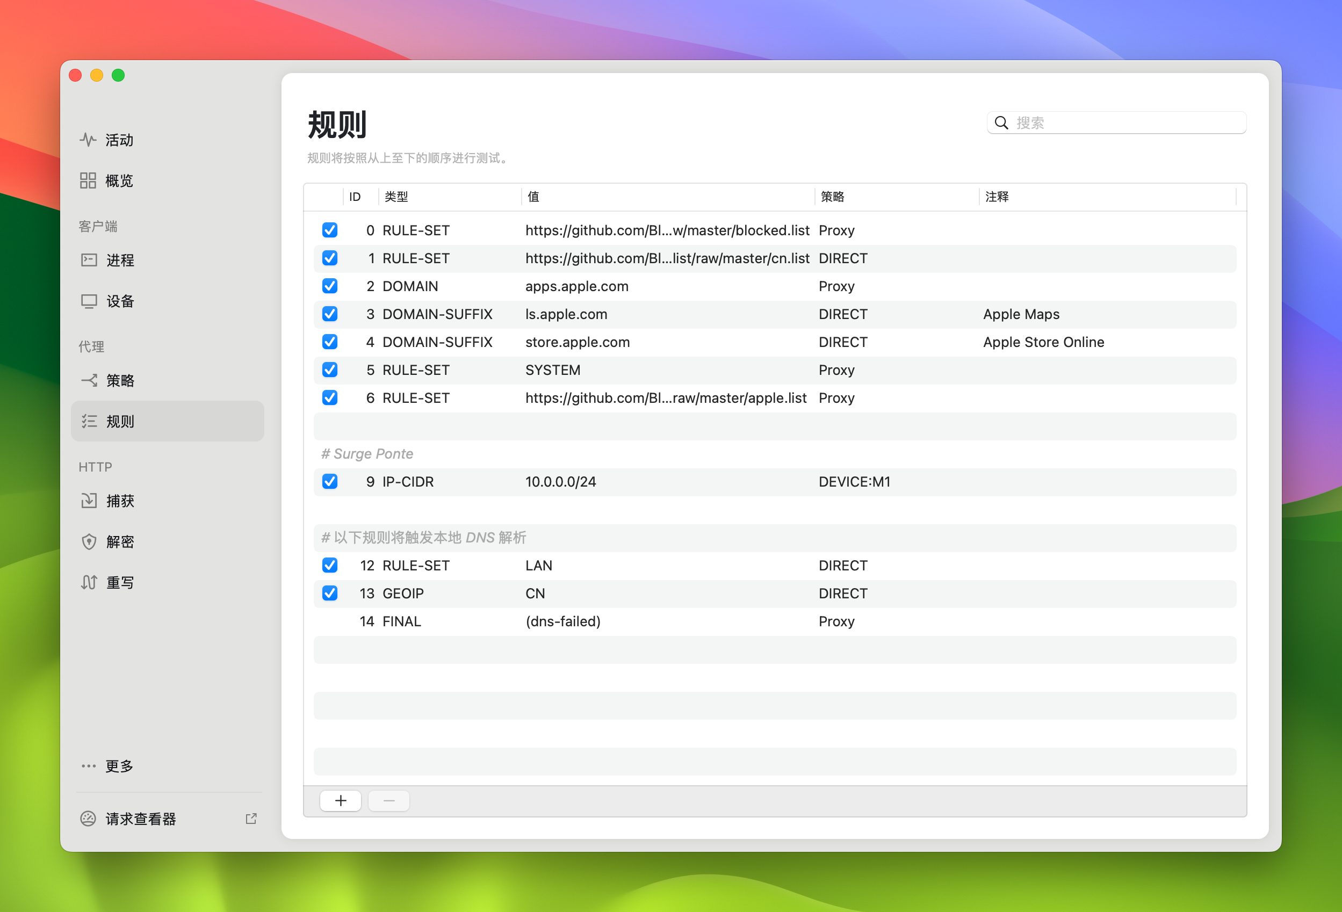Remove rule with the minus button
The image size is (1342, 912).
389,801
